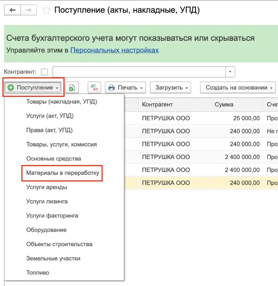Expand the Создать на основании dropdown

pyautogui.click(x=238, y=88)
